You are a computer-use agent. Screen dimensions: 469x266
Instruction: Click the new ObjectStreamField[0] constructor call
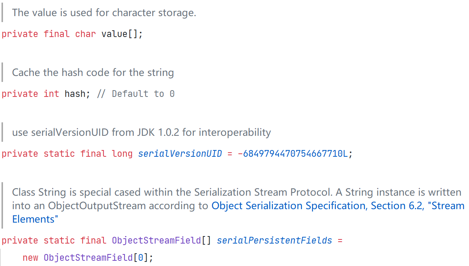pyautogui.click(x=88, y=258)
